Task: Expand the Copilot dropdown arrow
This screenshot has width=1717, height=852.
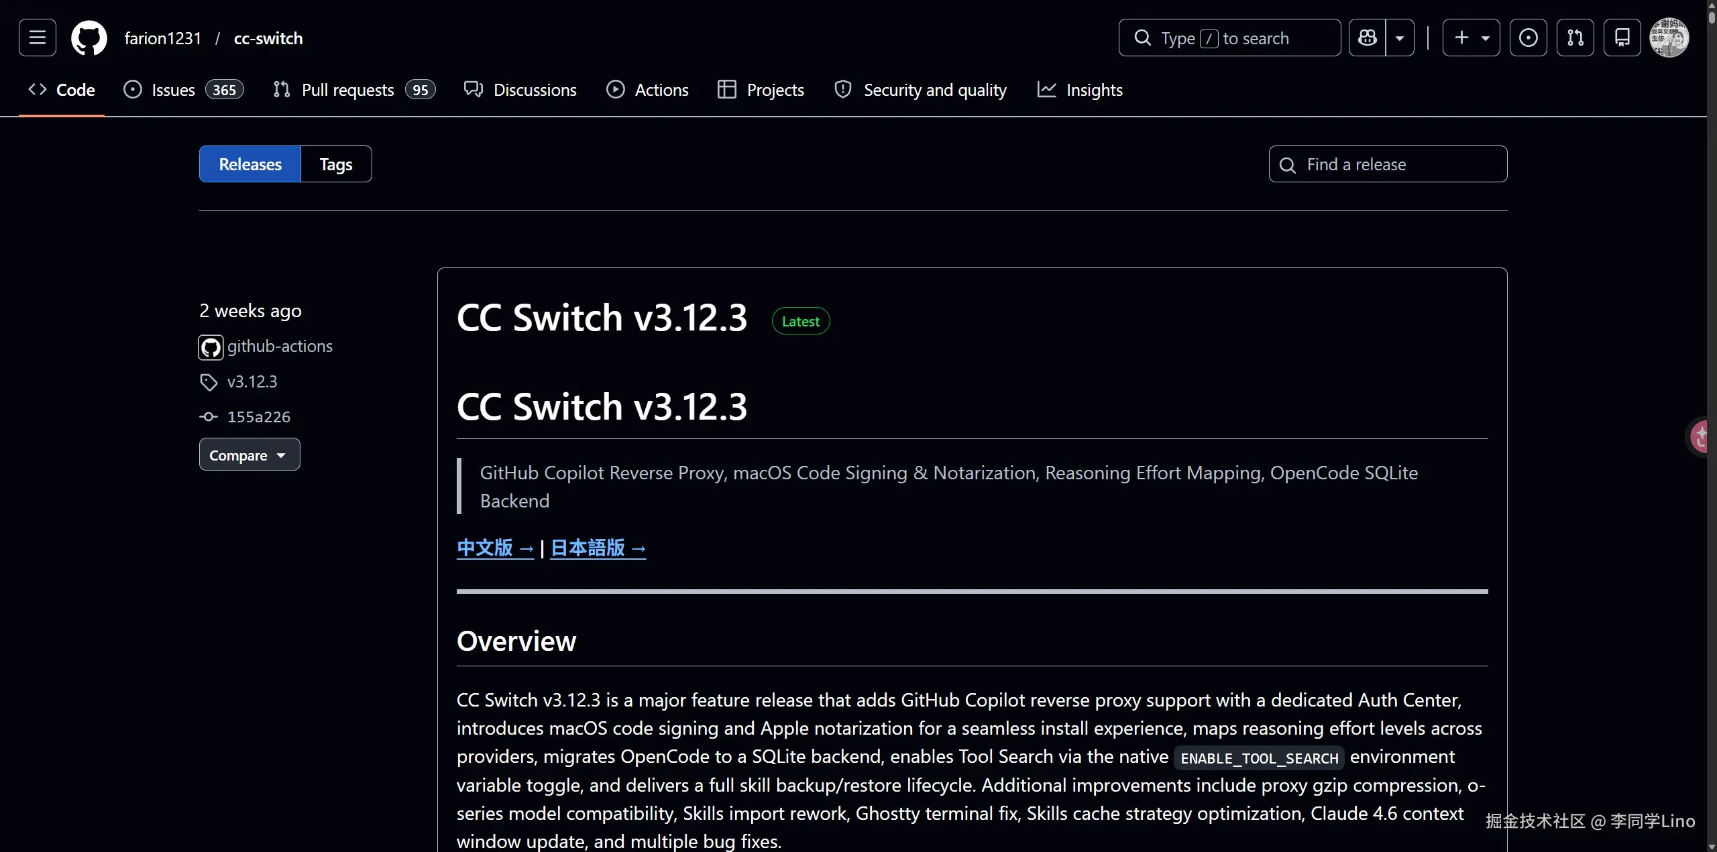Action: 1400,38
